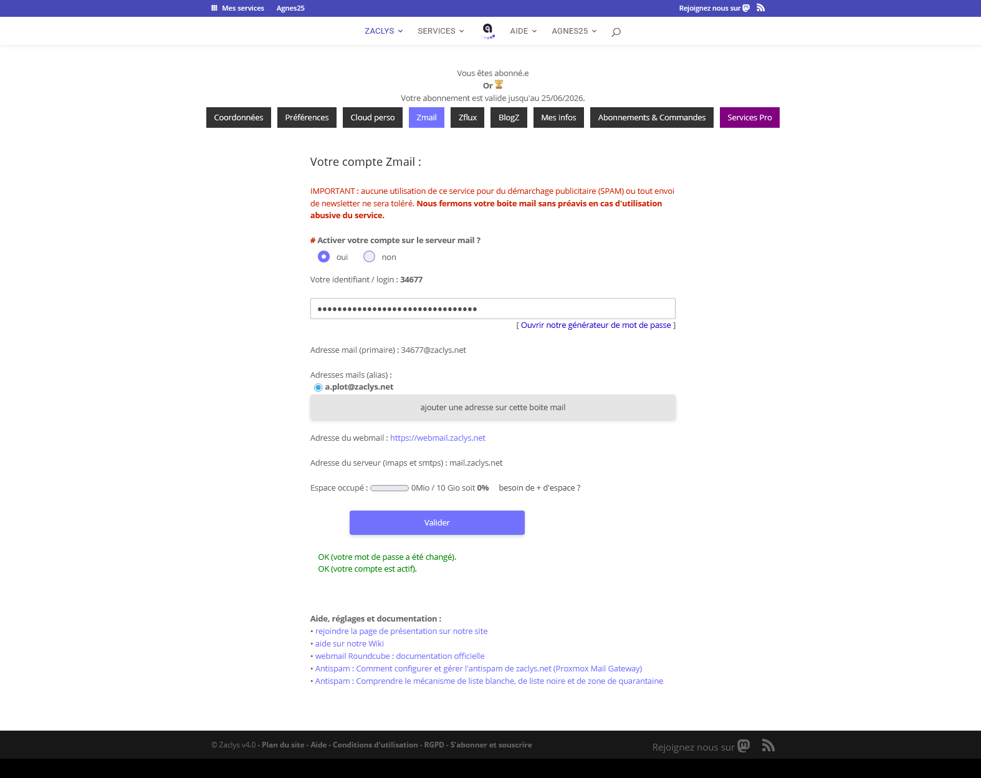981x778 pixels.
Task: Open the RSS feed icon in top bar
Action: pyautogui.click(x=760, y=8)
